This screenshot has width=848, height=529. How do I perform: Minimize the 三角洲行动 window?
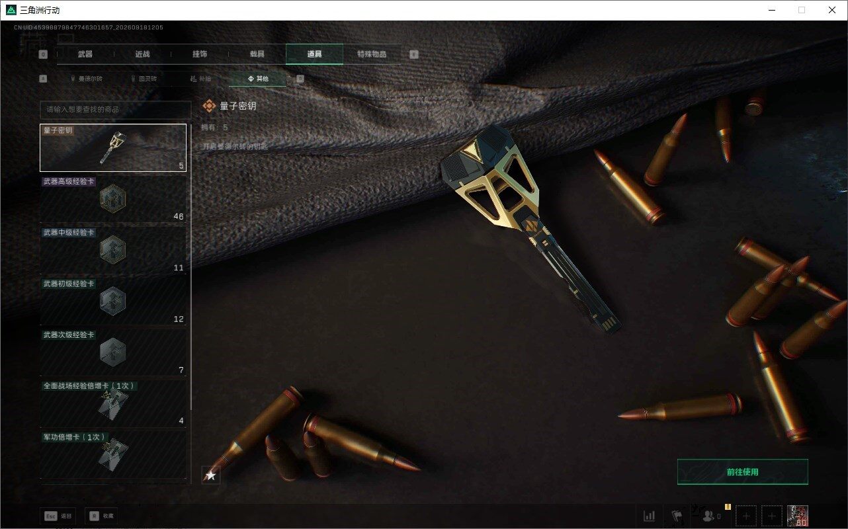pyautogui.click(x=772, y=10)
